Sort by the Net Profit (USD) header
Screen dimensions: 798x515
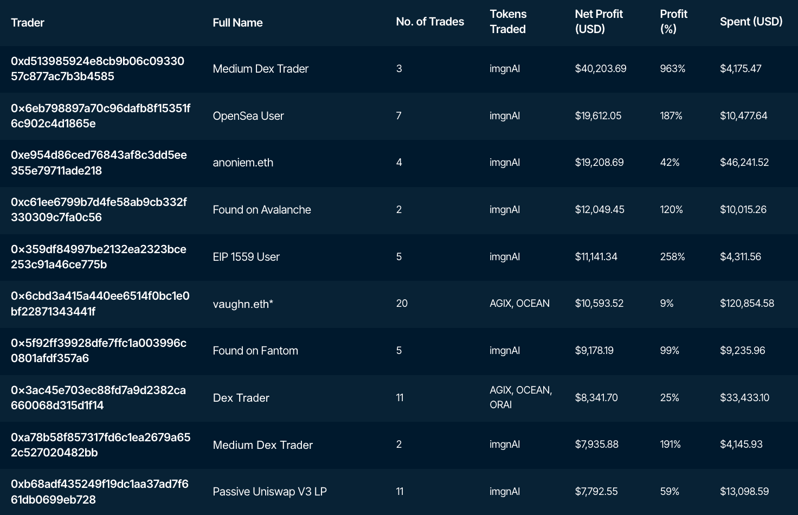pos(598,22)
